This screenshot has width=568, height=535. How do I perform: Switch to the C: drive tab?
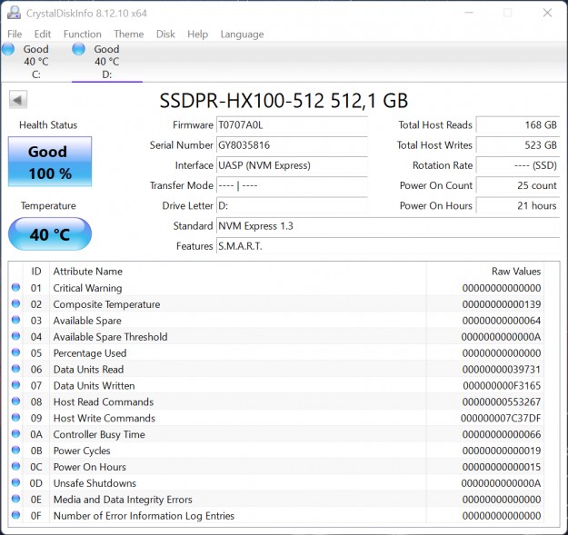click(x=35, y=62)
